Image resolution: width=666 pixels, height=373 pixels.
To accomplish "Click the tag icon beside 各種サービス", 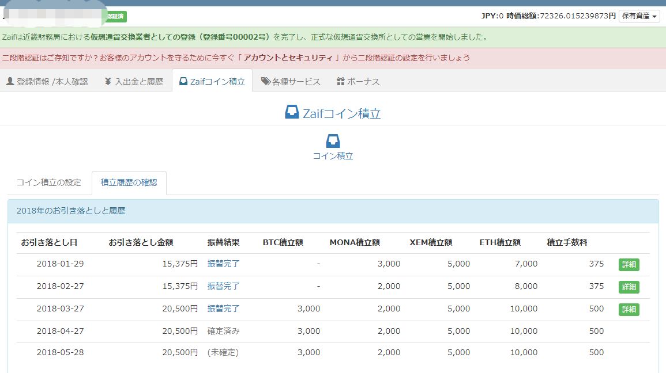I will click(x=265, y=82).
